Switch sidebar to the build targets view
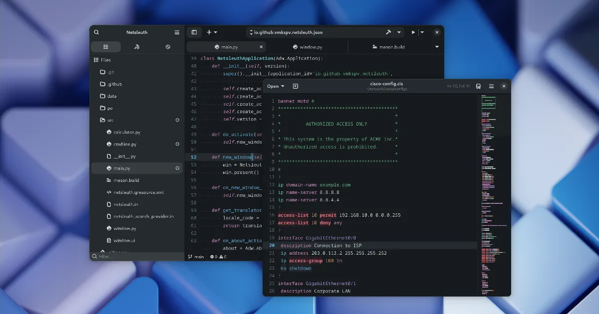 (x=137, y=47)
